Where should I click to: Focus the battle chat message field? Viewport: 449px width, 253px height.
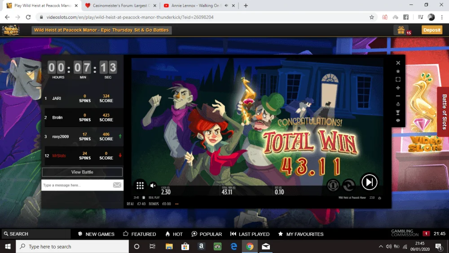click(77, 185)
